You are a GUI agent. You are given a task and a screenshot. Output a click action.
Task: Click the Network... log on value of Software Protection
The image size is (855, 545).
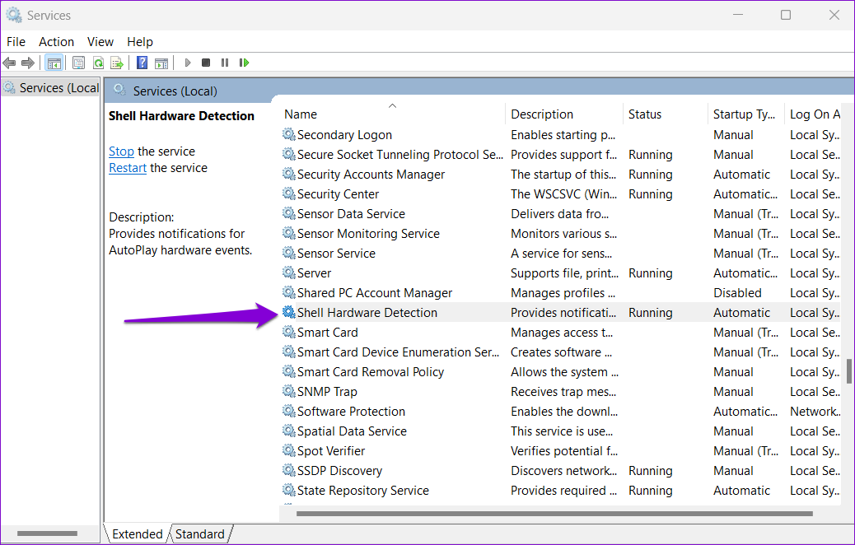click(815, 412)
